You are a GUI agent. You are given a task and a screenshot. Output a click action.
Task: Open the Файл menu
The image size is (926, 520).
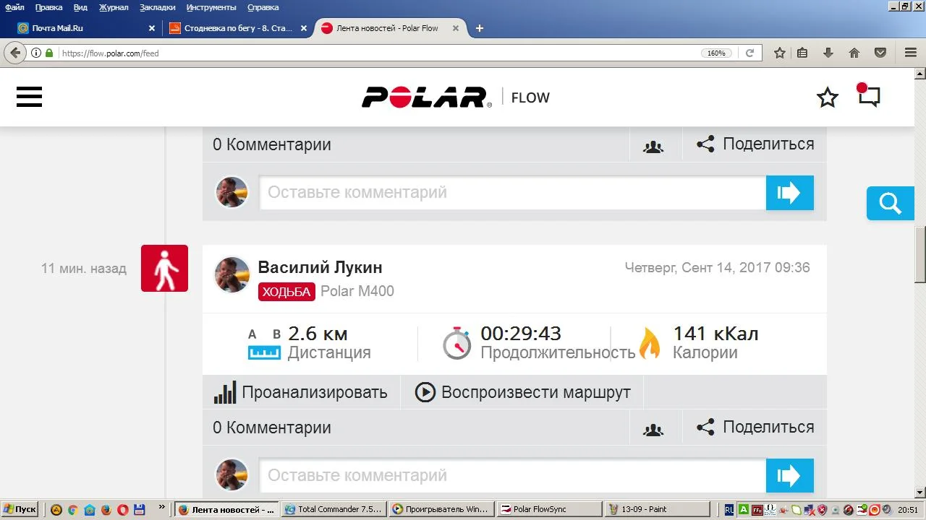(14, 7)
